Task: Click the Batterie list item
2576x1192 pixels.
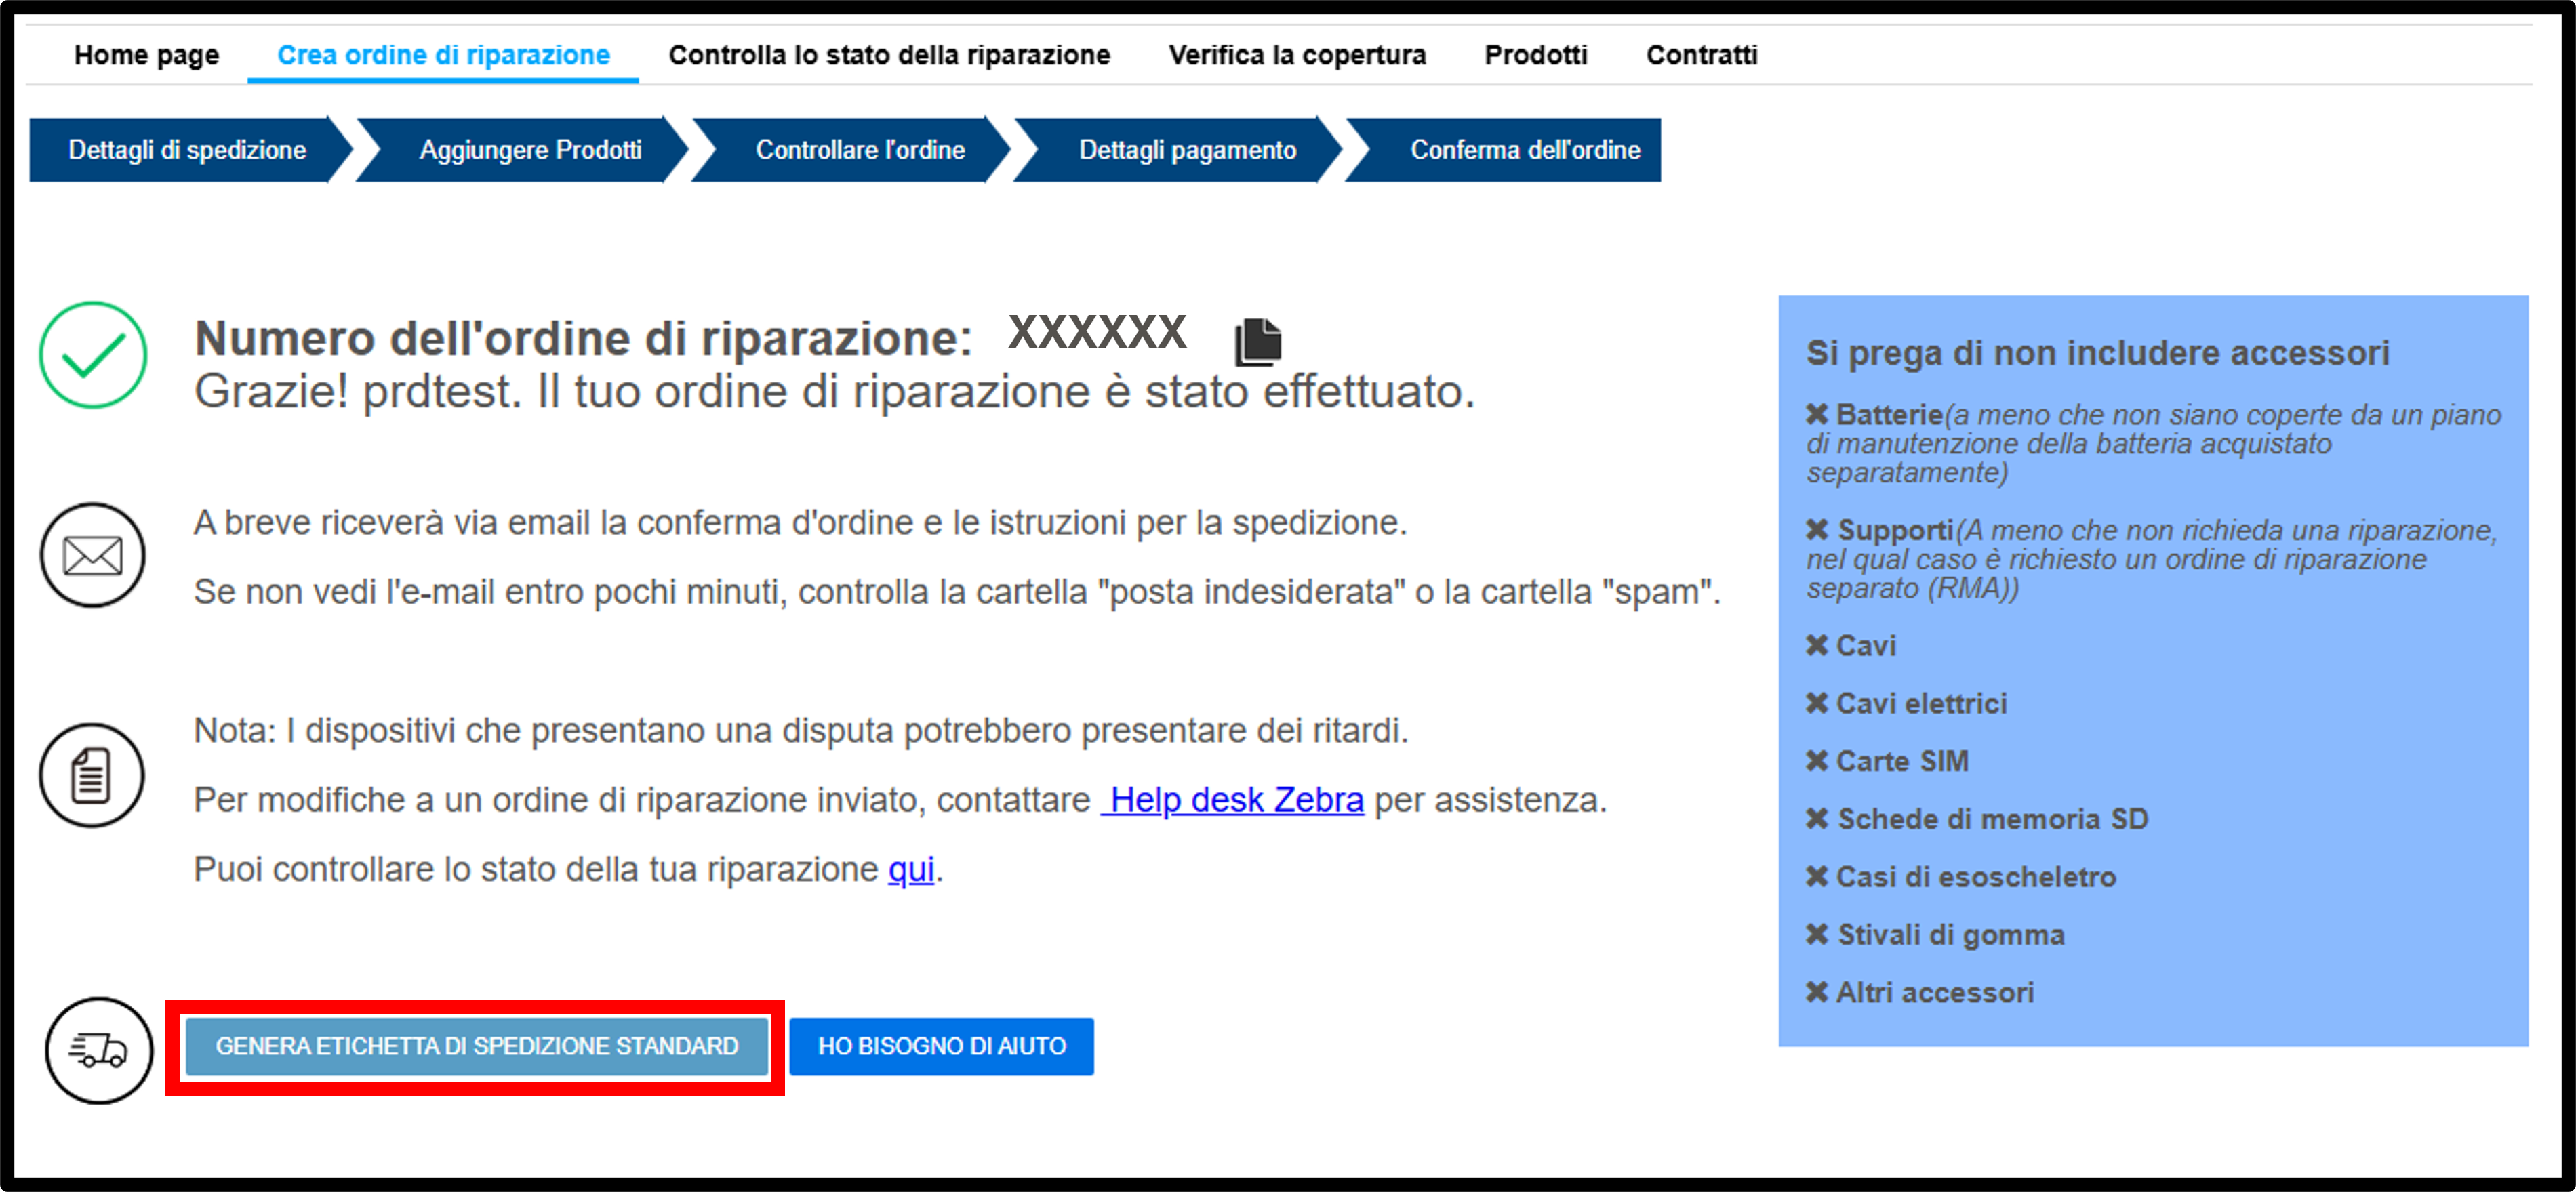Action: pyautogui.click(x=2153, y=443)
